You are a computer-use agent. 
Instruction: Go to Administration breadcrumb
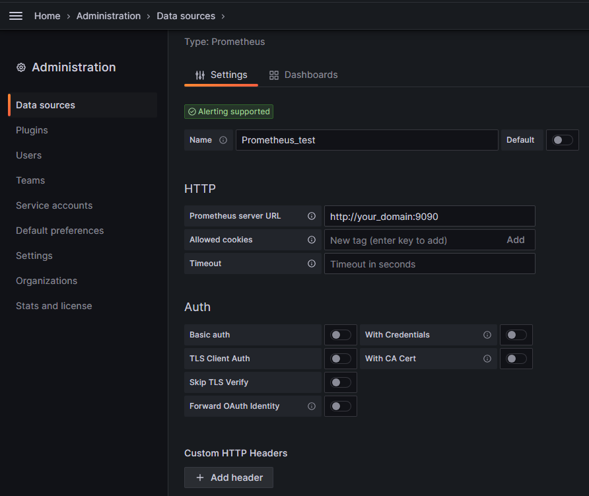[108, 16]
